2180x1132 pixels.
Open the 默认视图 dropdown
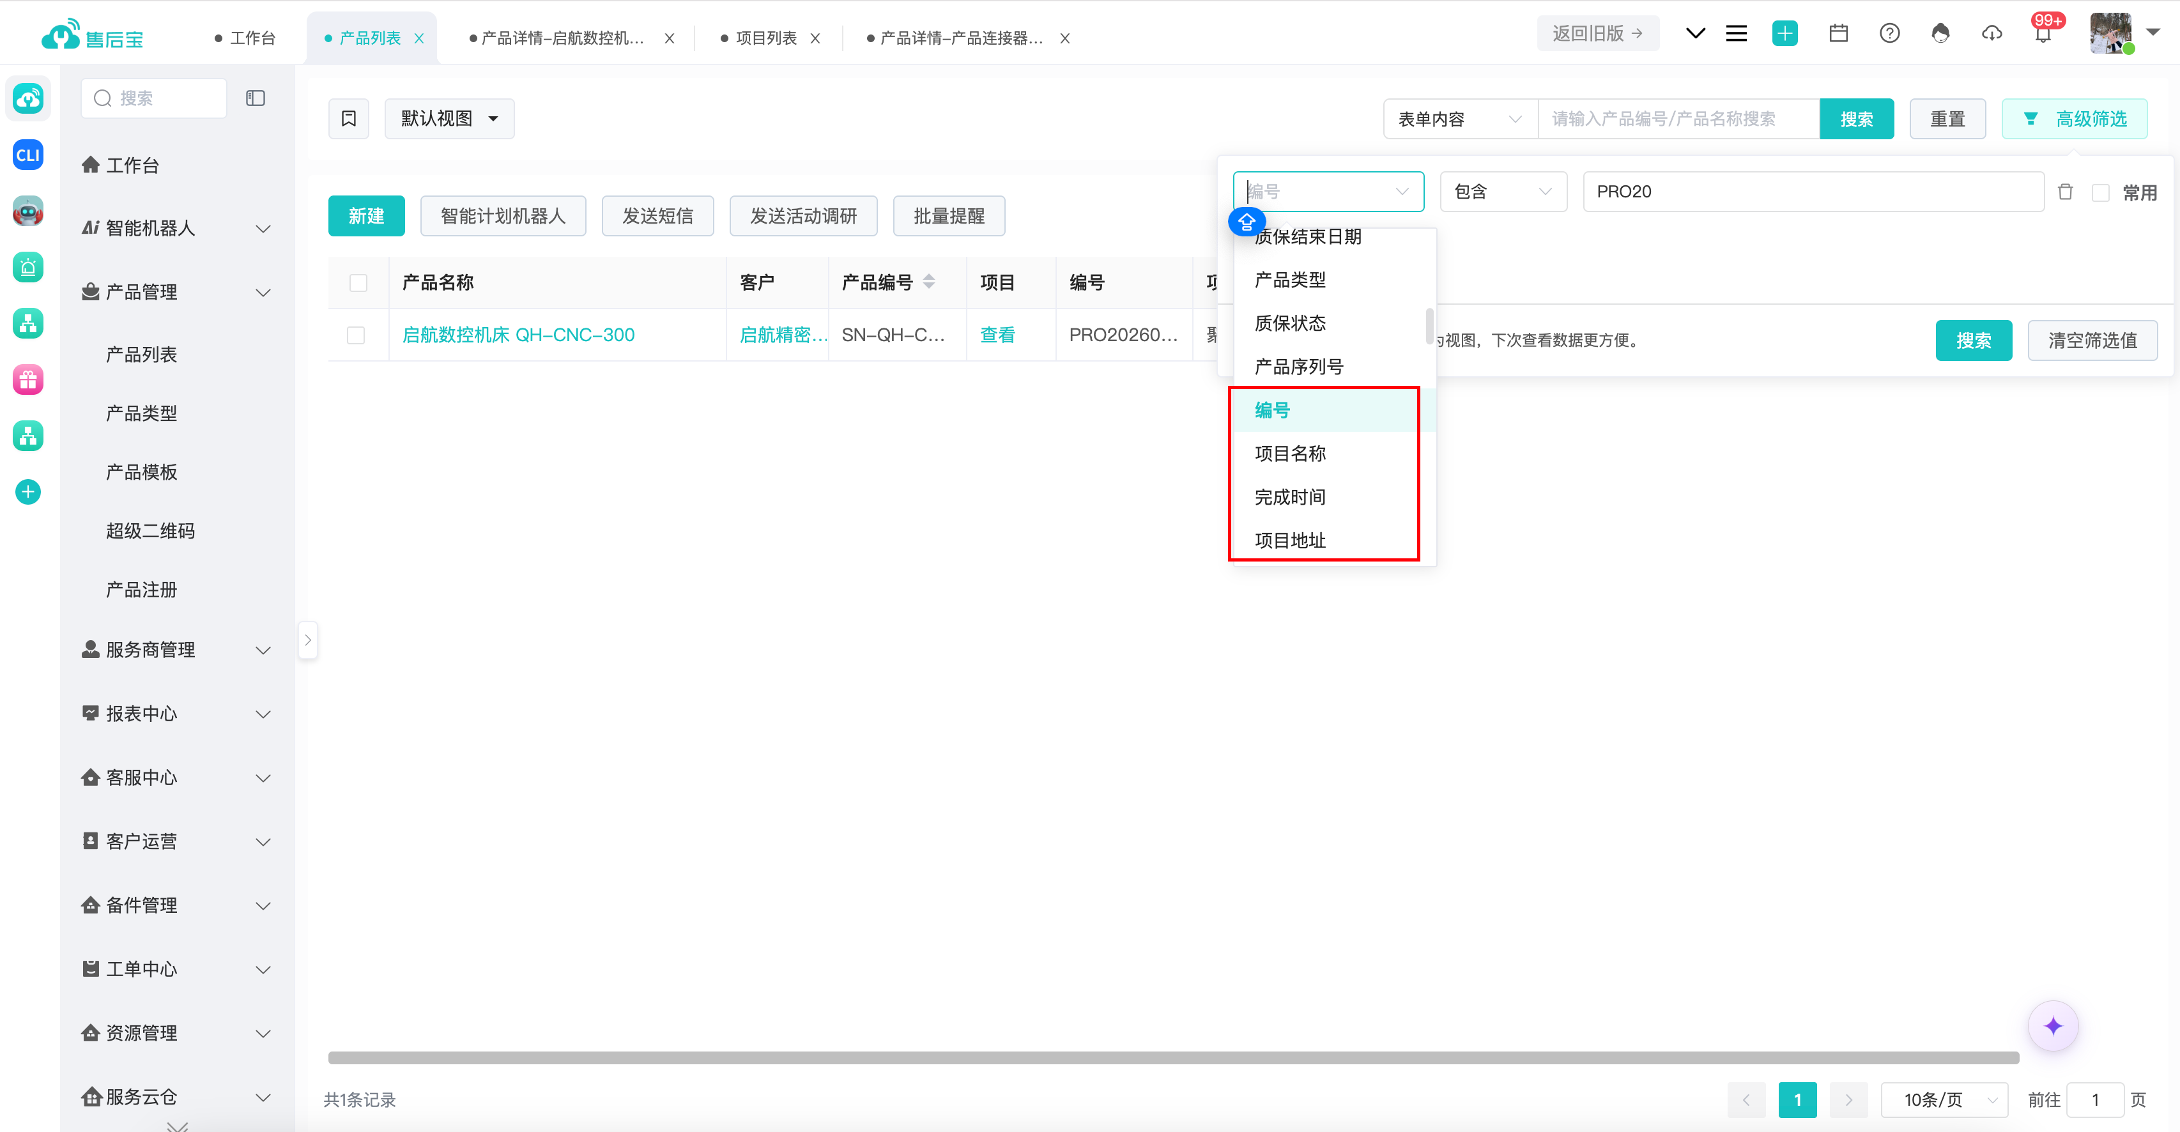click(x=449, y=118)
